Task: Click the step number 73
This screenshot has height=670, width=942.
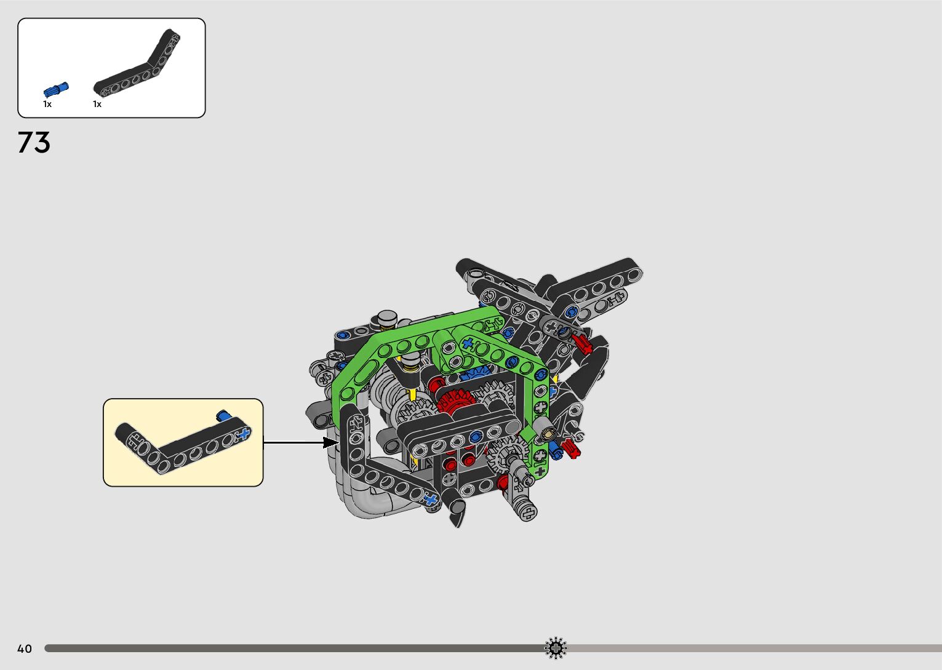Action: [x=34, y=143]
